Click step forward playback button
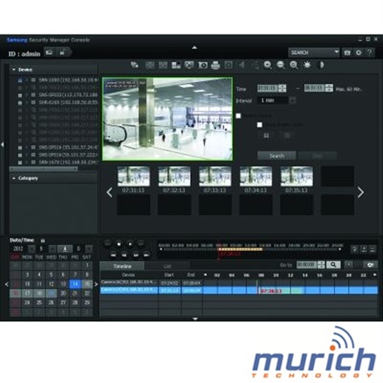 click(135, 255)
